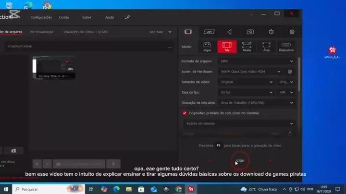Open the Ajuda menu

110,17
